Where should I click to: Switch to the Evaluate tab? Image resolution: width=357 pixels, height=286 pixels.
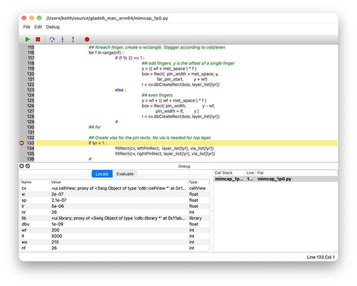125,174
